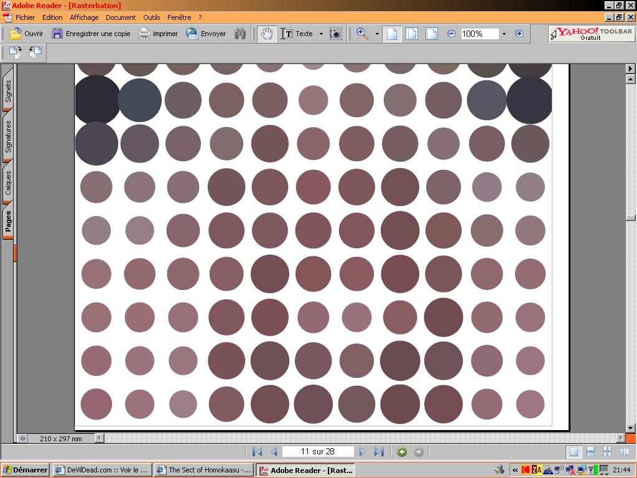637x478 pixels.
Task: Click the ZoneAlarm ZA tray icon
Action: [x=537, y=471]
